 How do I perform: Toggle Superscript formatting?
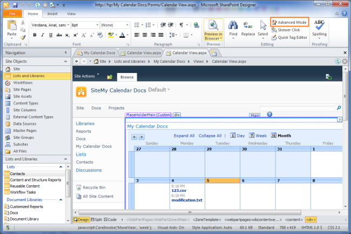76,35
